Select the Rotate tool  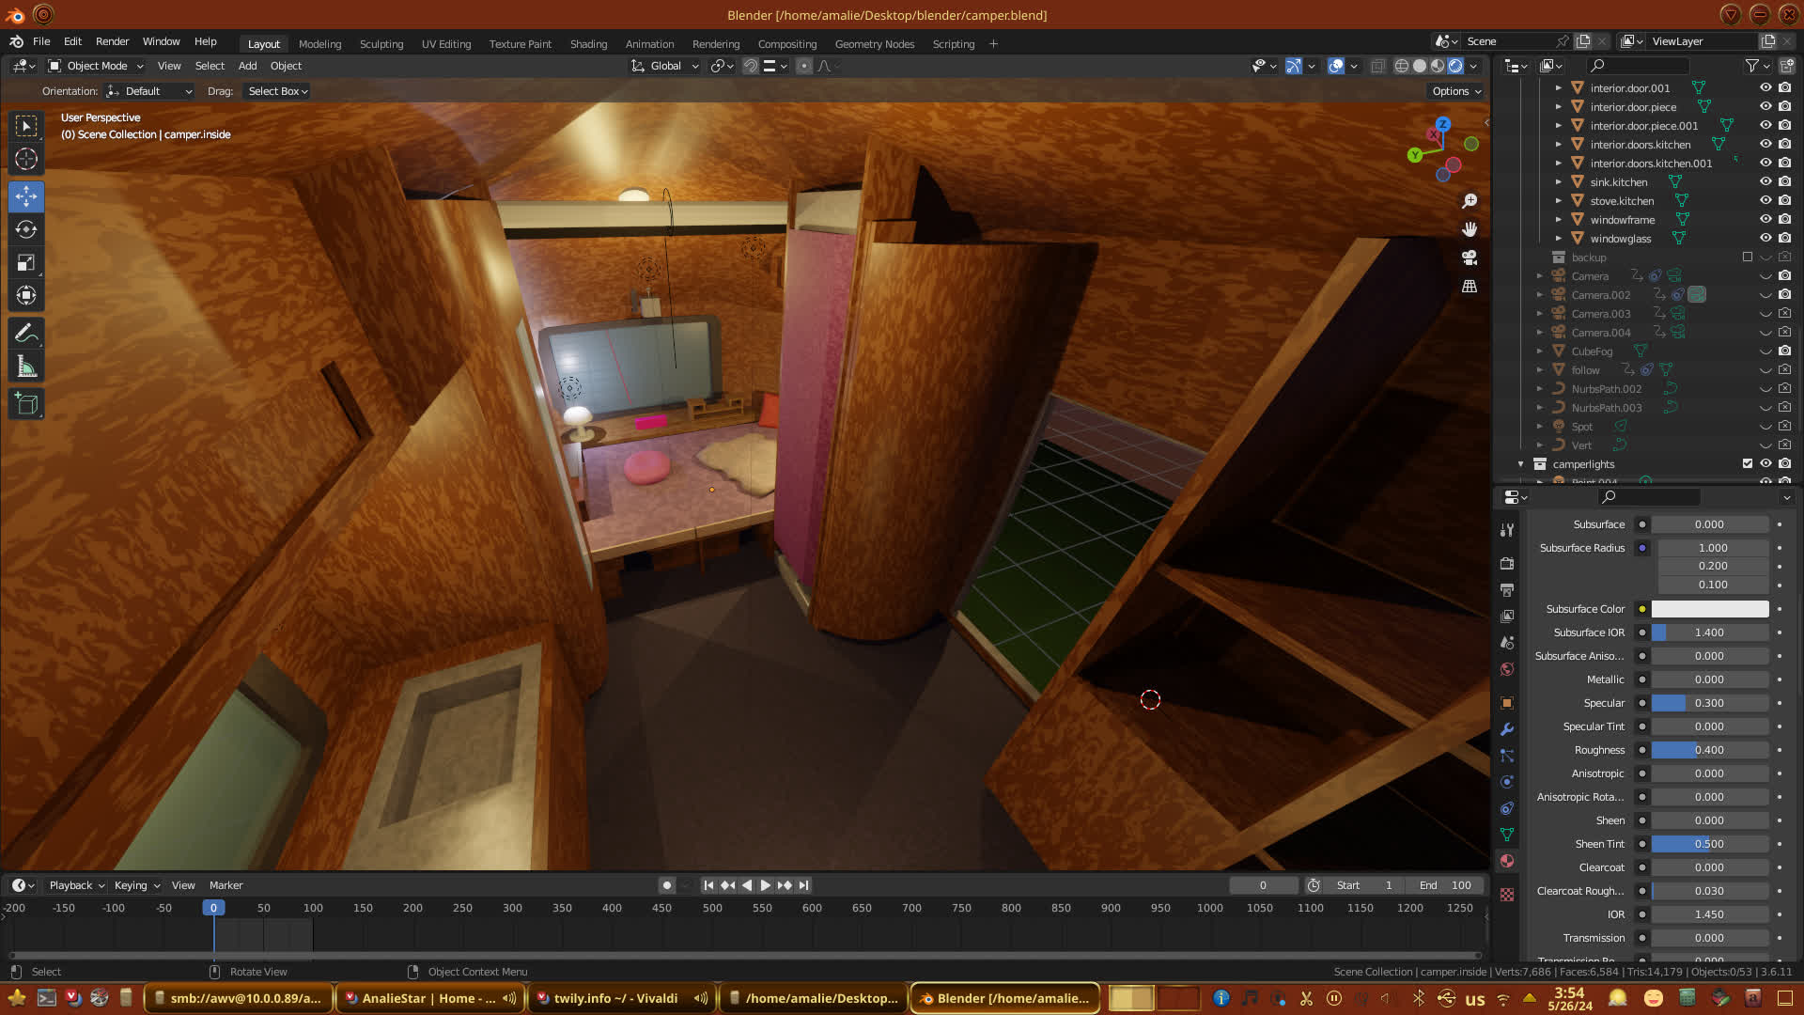[26, 229]
